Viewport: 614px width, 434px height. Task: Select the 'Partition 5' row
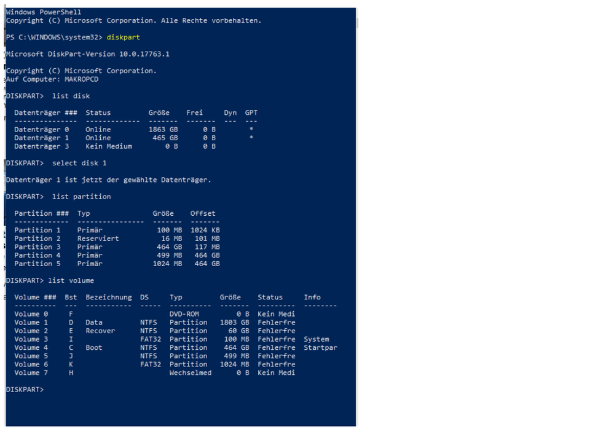37,264
